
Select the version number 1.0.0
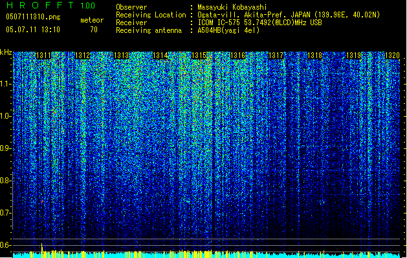[x=88, y=6]
